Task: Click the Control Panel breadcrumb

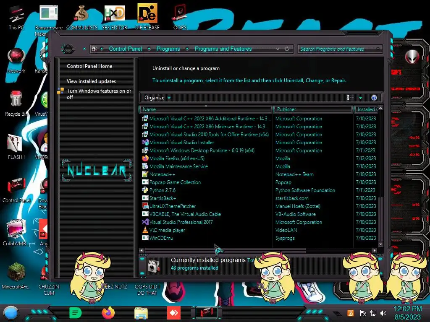Action: [x=125, y=49]
